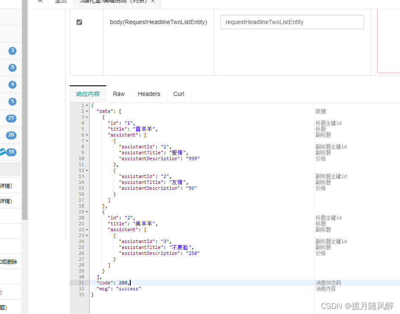Click the sidebar badge showing 3
The image size is (400, 314).
(12, 51)
